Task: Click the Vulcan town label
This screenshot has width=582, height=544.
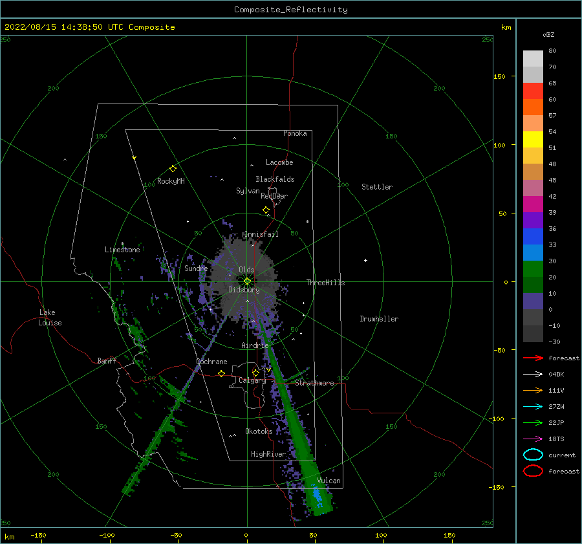Action: pos(329,481)
